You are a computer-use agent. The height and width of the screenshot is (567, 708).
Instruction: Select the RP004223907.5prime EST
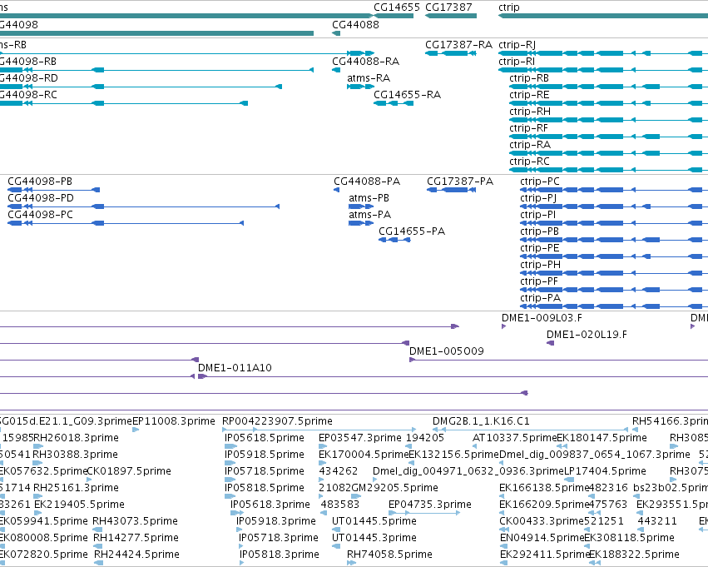pyautogui.click(x=319, y=430)
